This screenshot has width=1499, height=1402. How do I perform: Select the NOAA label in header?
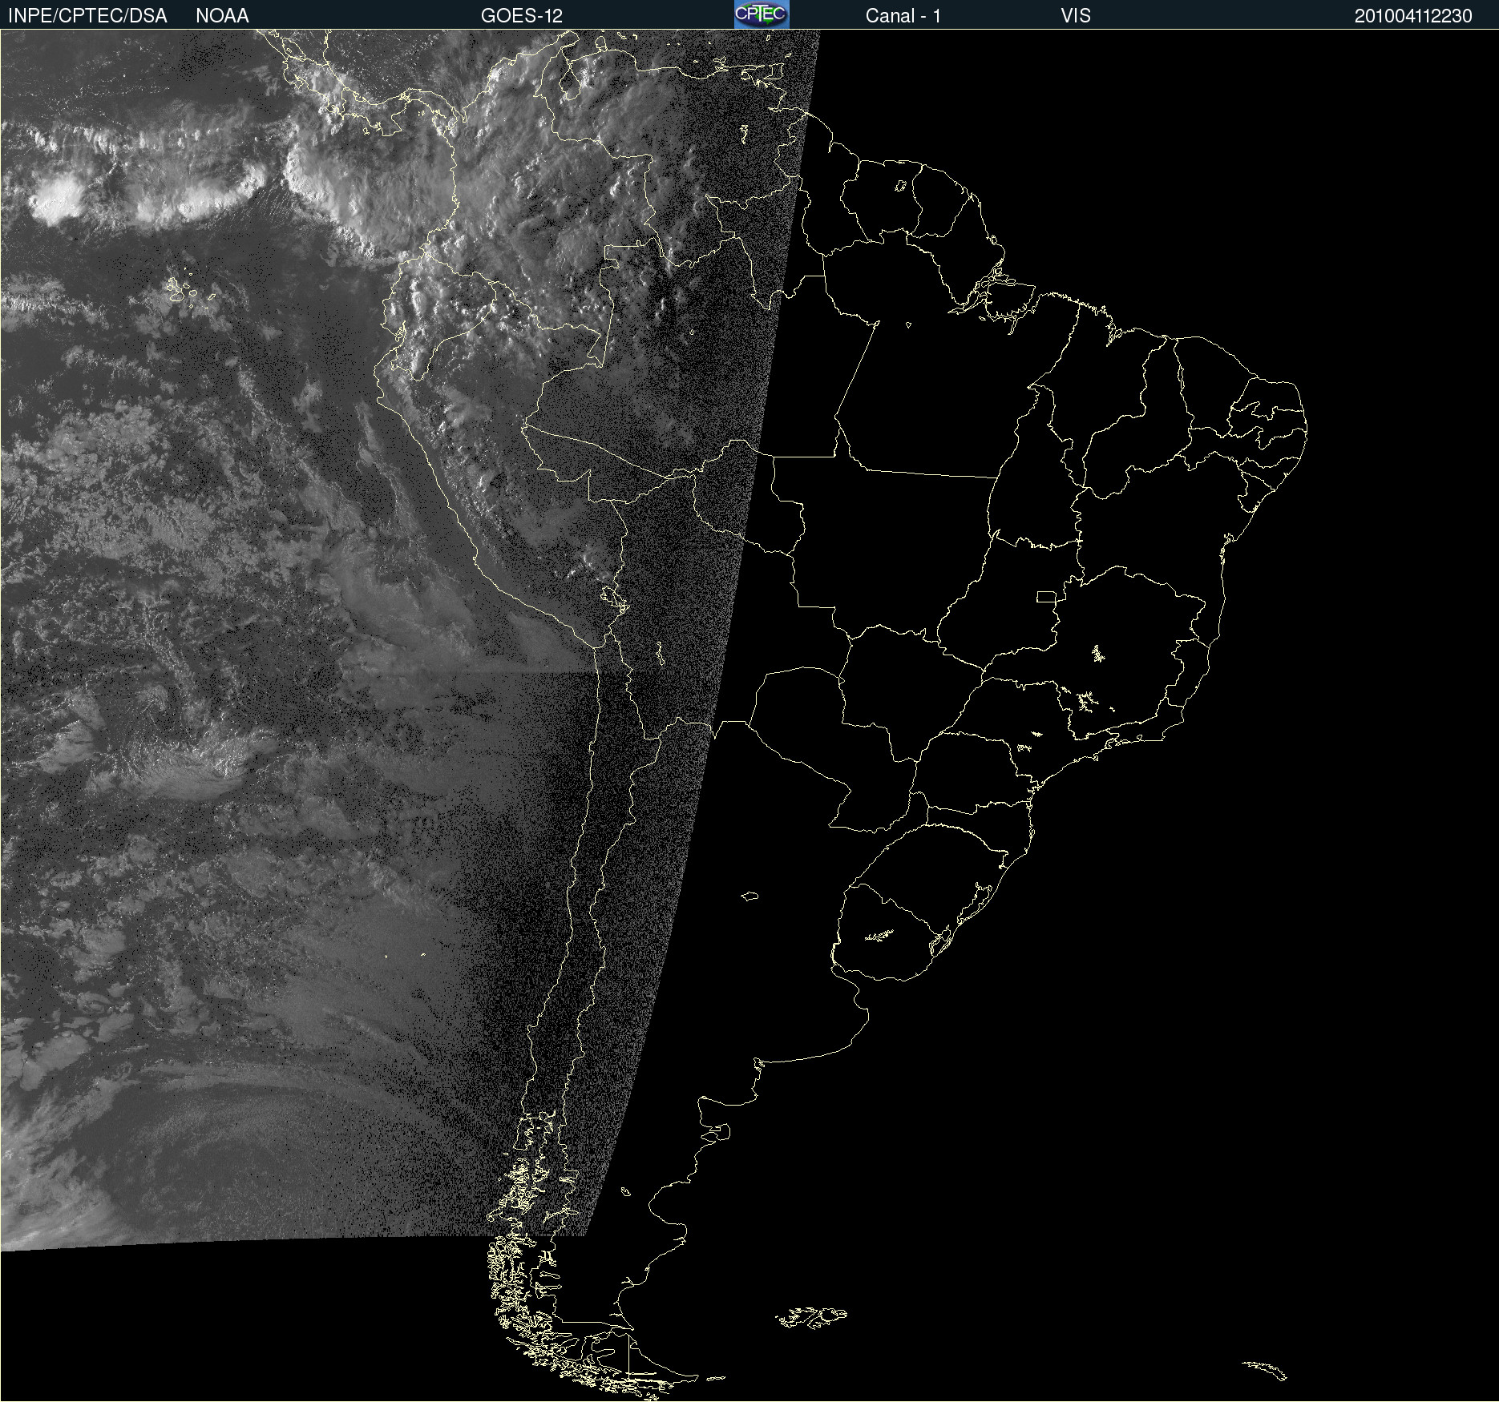pyautogui.click(x=222, y=16)
